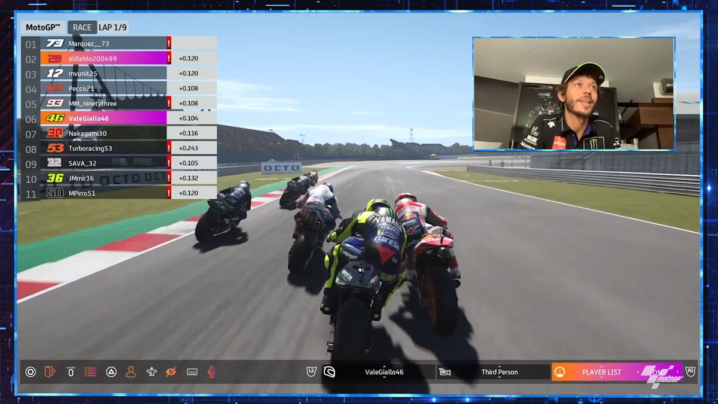Click the +0.104 gap value
Viewport: 718px width, 404px height.
pyautogui.click(x=188, y=118)
